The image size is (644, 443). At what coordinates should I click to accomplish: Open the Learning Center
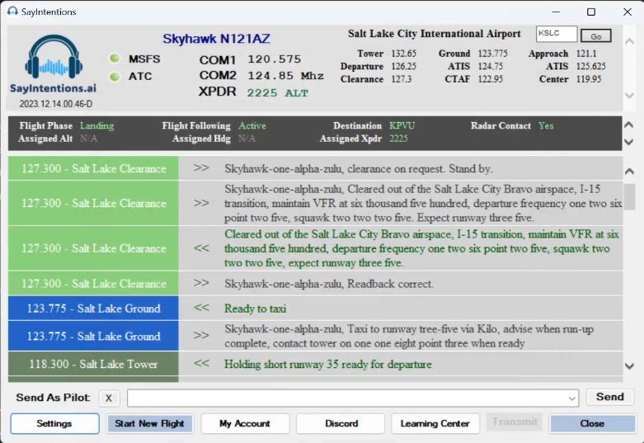(435, 424)
